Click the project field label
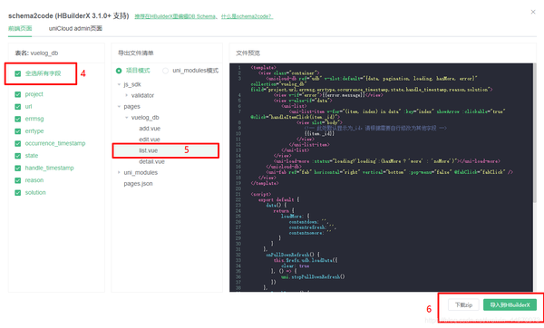Viewport: 544px width, 328px height. pos(34,94)
